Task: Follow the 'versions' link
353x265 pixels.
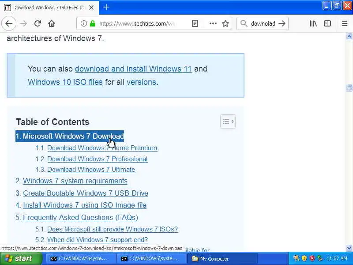Action: 141,82
